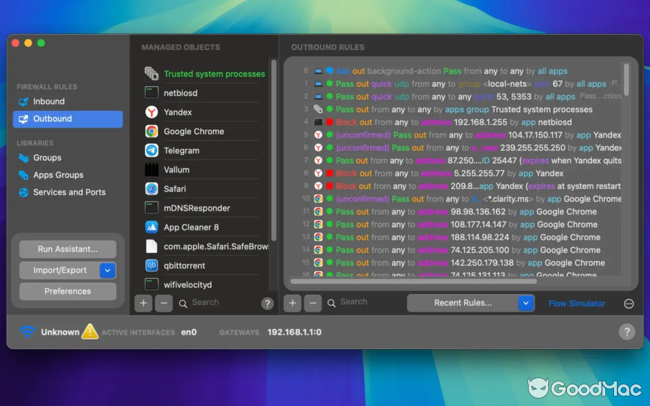The height and width of the screenshot is (406, 650).
Task: Click the warning triangle next to Unknown
Action: (x=90, y=331)
